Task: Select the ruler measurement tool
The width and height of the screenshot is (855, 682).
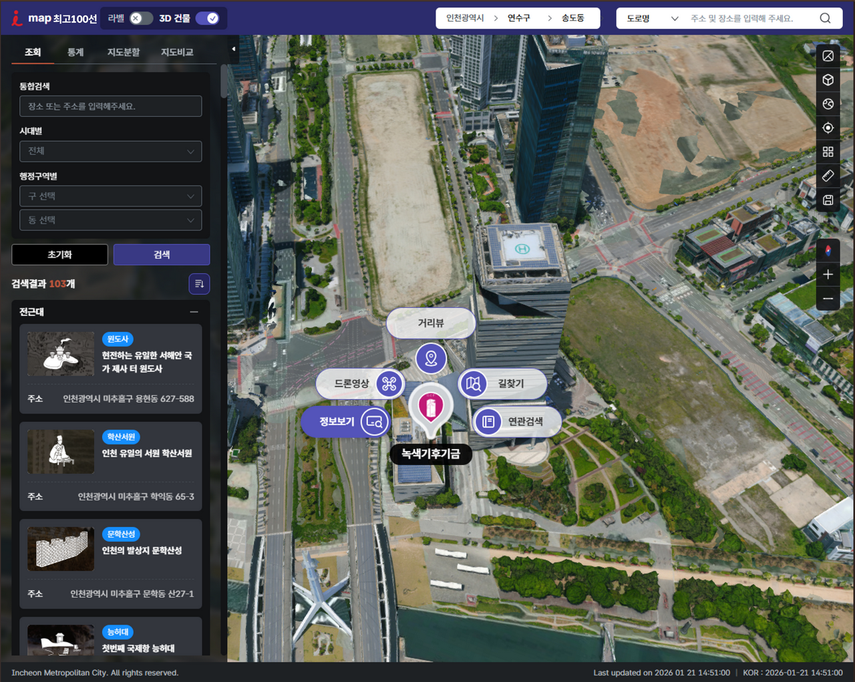Action: click(828, 176)
